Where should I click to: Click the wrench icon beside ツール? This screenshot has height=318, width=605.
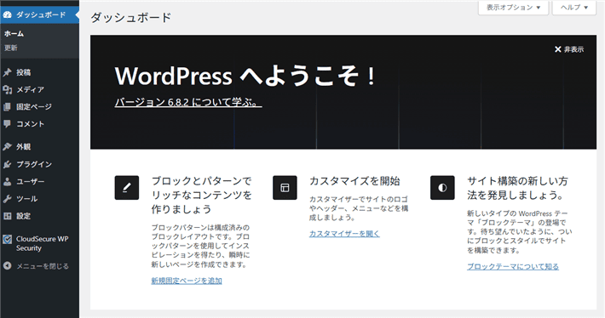click(x=8, y=199)
